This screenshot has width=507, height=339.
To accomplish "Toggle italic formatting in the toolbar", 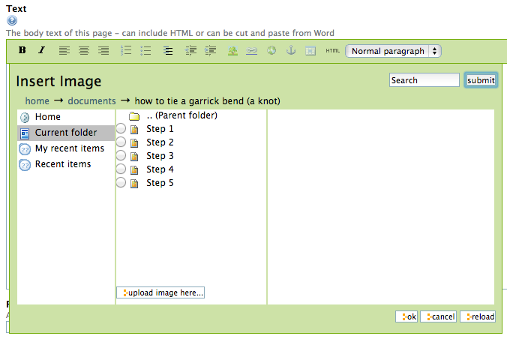I will 42,50.
